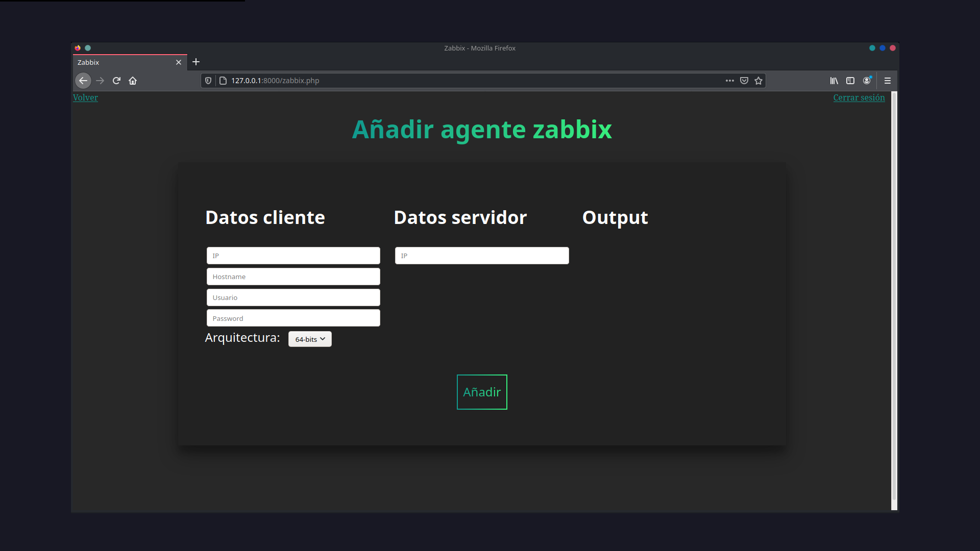The width and height of the screenshot is (980, 551).
Task: Open the Arquitectura 64-bits dropdown
Action: pos(309,339)
